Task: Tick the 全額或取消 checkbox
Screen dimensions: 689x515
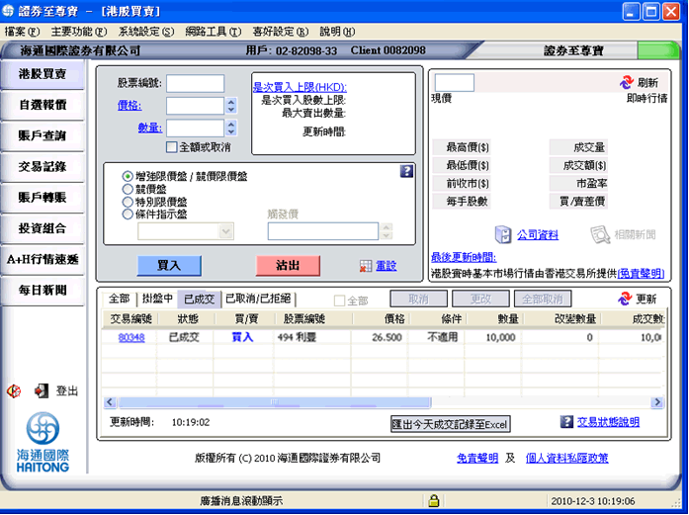Action: coord(171,146)
